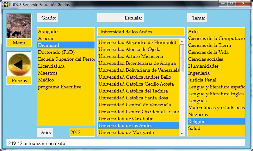This screenshot has height=151, width=253.
Task: Select Ciencias sociales topic
Action: [205, 59]
